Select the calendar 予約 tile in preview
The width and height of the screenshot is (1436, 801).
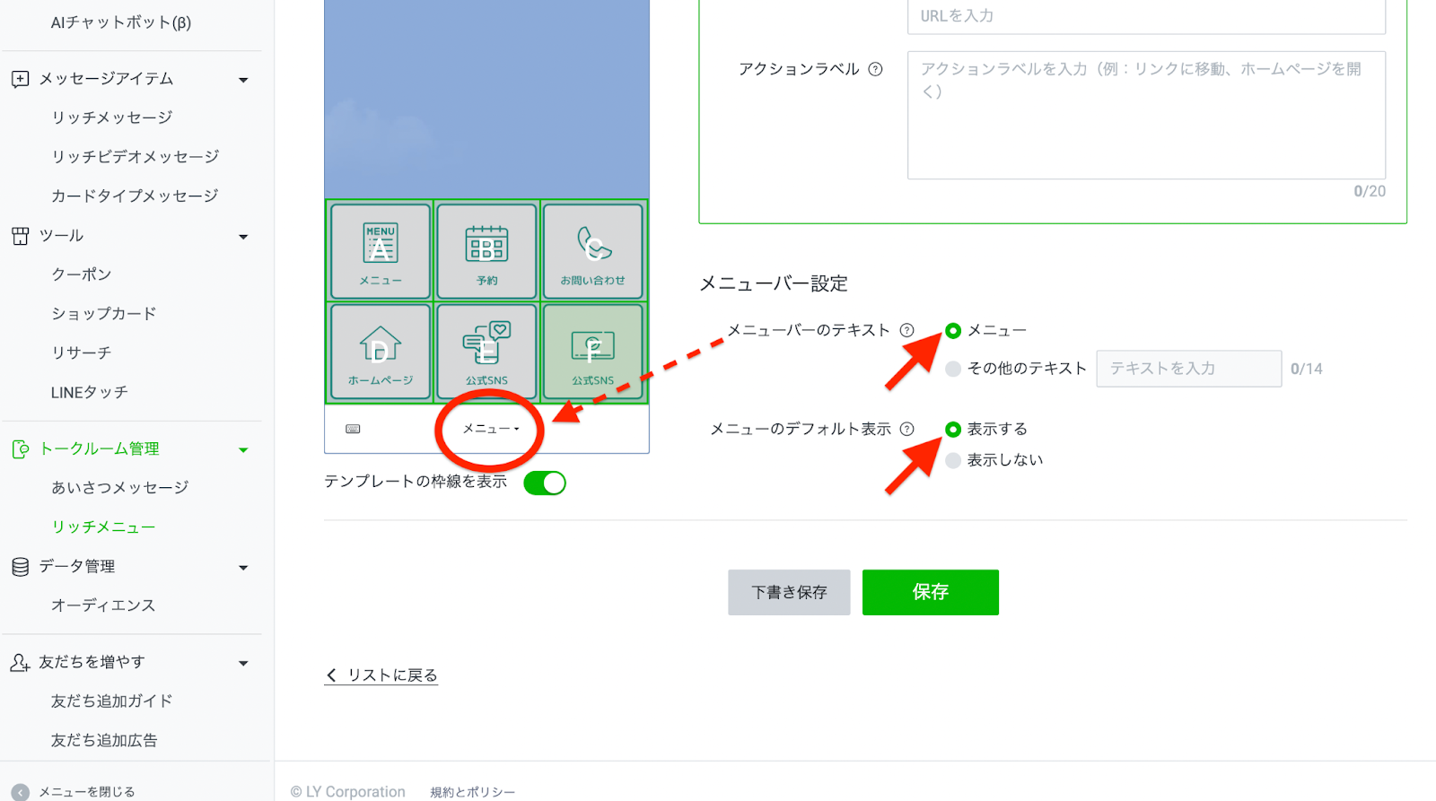click(x=486, y=251)
